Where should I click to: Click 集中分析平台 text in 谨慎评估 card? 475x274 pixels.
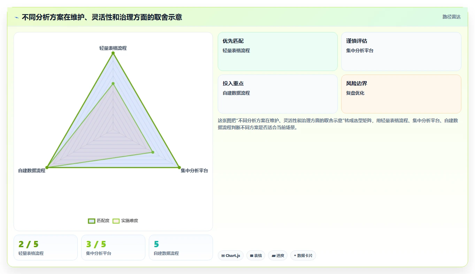360,50
